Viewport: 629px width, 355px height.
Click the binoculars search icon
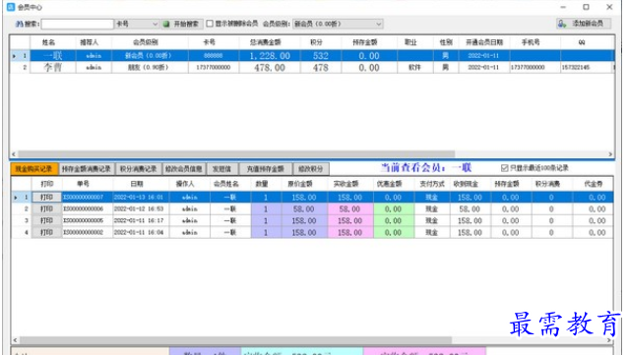(x=19, y=24)
